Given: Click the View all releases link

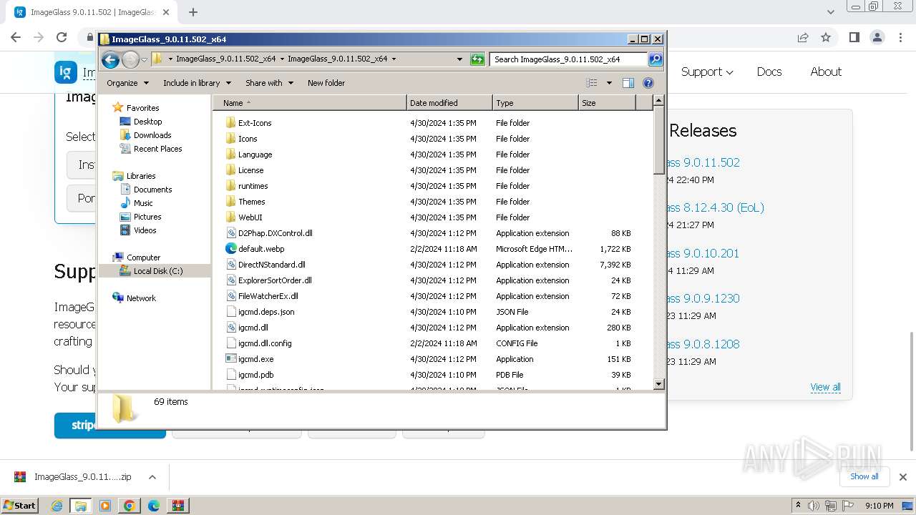Looking at the screenshot, I should tap(825, 387).
